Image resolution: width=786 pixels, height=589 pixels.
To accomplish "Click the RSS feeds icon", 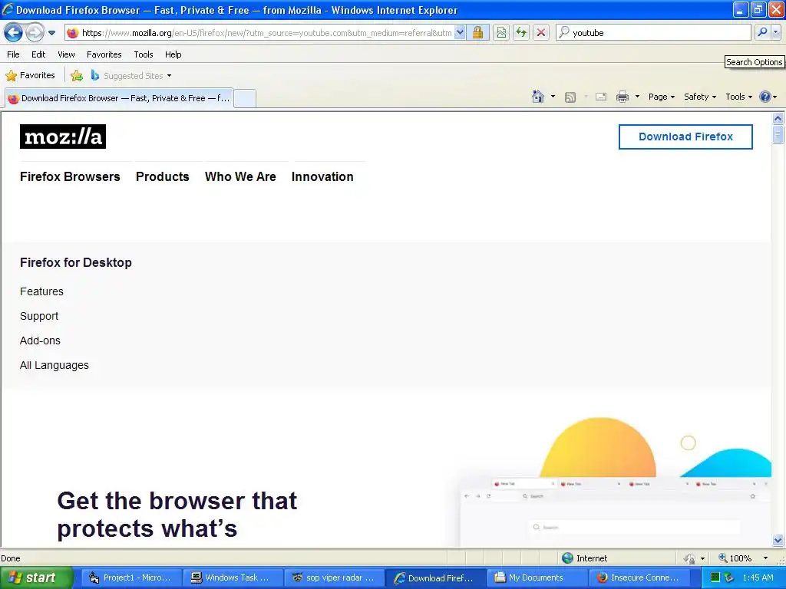I will coord(570,97).
